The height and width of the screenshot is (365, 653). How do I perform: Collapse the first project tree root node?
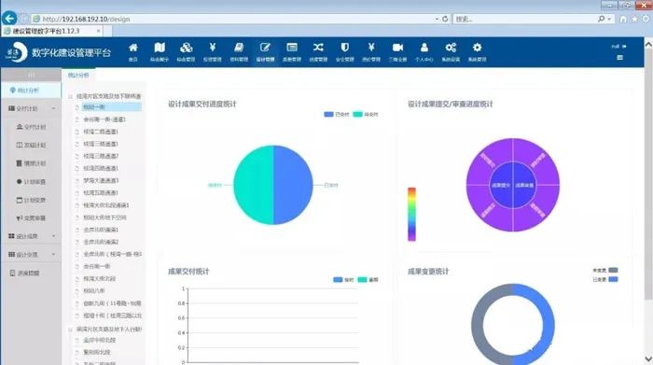click(x=70, y=96)
